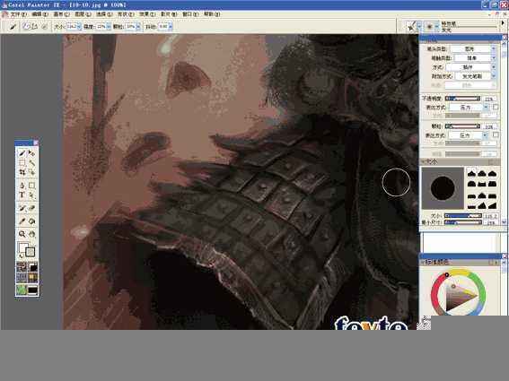Select the Magnifier tool in the toolbox
This screenshot has height=381, width=509.
(x=22, y=234)
